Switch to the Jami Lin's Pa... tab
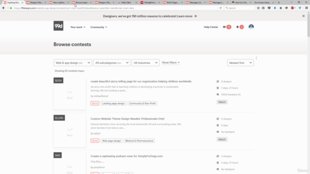This screenshot has width=310, height=174. coord(241,2)
